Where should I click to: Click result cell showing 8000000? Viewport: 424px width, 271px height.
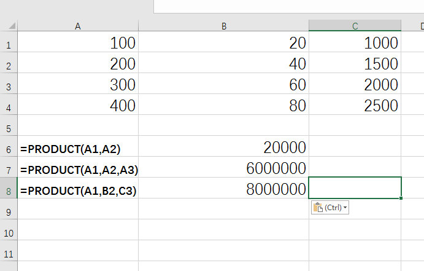click(223, 188)
